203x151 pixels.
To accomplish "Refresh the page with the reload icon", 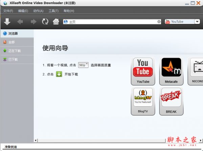I will (x=45, y=22).
